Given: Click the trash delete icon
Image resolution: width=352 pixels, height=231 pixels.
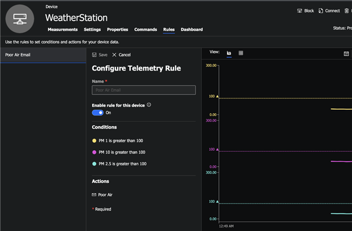Looking at the screenshot, I should click(x=347, y=11).
